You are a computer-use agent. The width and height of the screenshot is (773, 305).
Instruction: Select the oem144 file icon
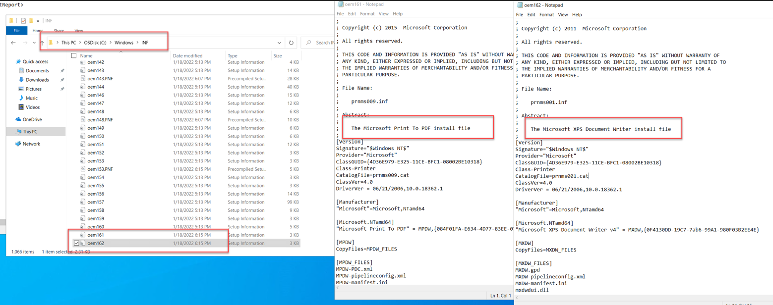coord(83,87)
